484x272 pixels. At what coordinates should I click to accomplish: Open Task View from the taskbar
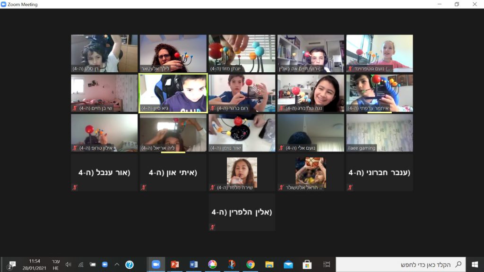tap(327, 264)
